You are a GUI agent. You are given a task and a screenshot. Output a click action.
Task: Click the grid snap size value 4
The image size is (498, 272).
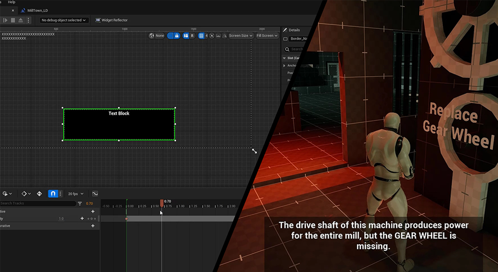(207, 36)
